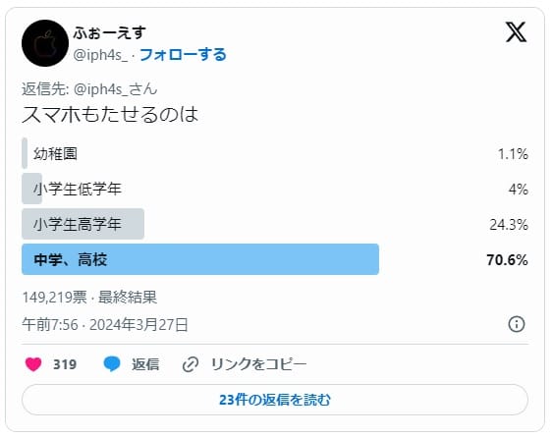Click the 319 likes count
The image size is (552, 438).
click(65, 364)
